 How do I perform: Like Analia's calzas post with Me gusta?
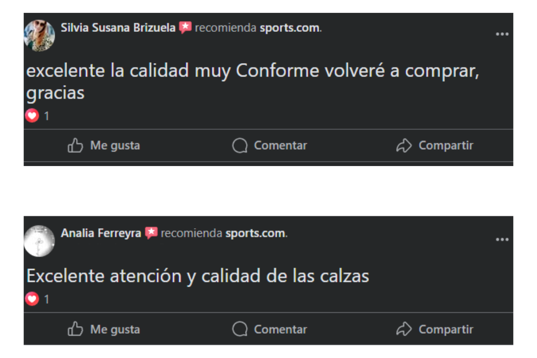[x=104, y=329]
